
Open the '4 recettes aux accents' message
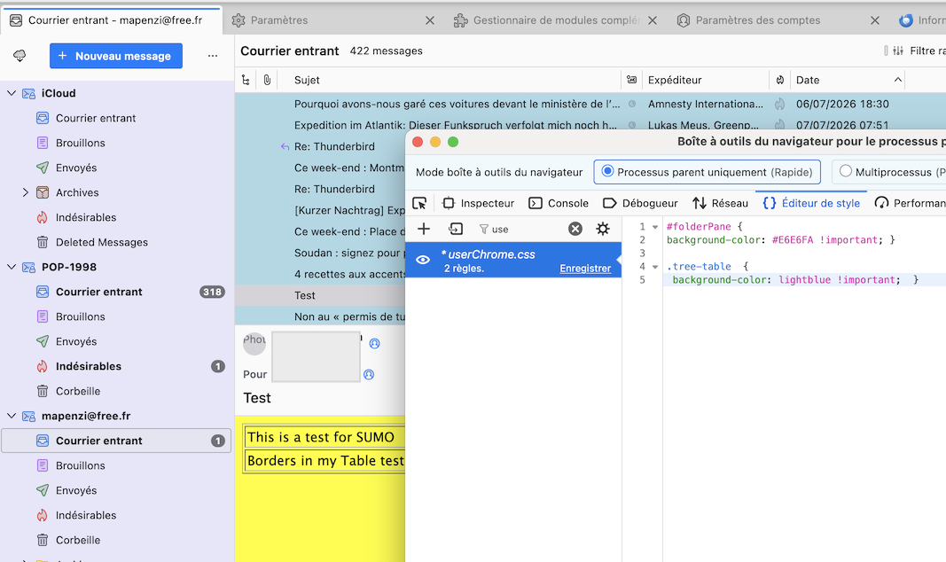click(320, 275)
